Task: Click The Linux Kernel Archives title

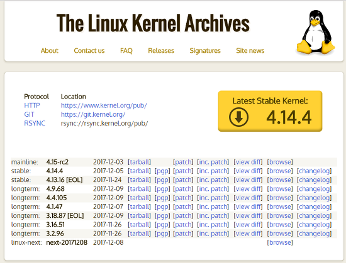Action: pyautogui.click(x=153, y=23)
